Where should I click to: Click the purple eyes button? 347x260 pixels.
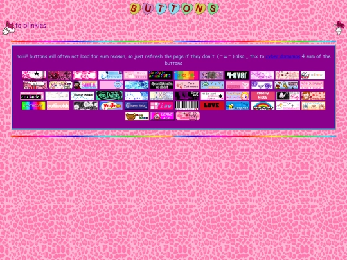pos(262,85)
